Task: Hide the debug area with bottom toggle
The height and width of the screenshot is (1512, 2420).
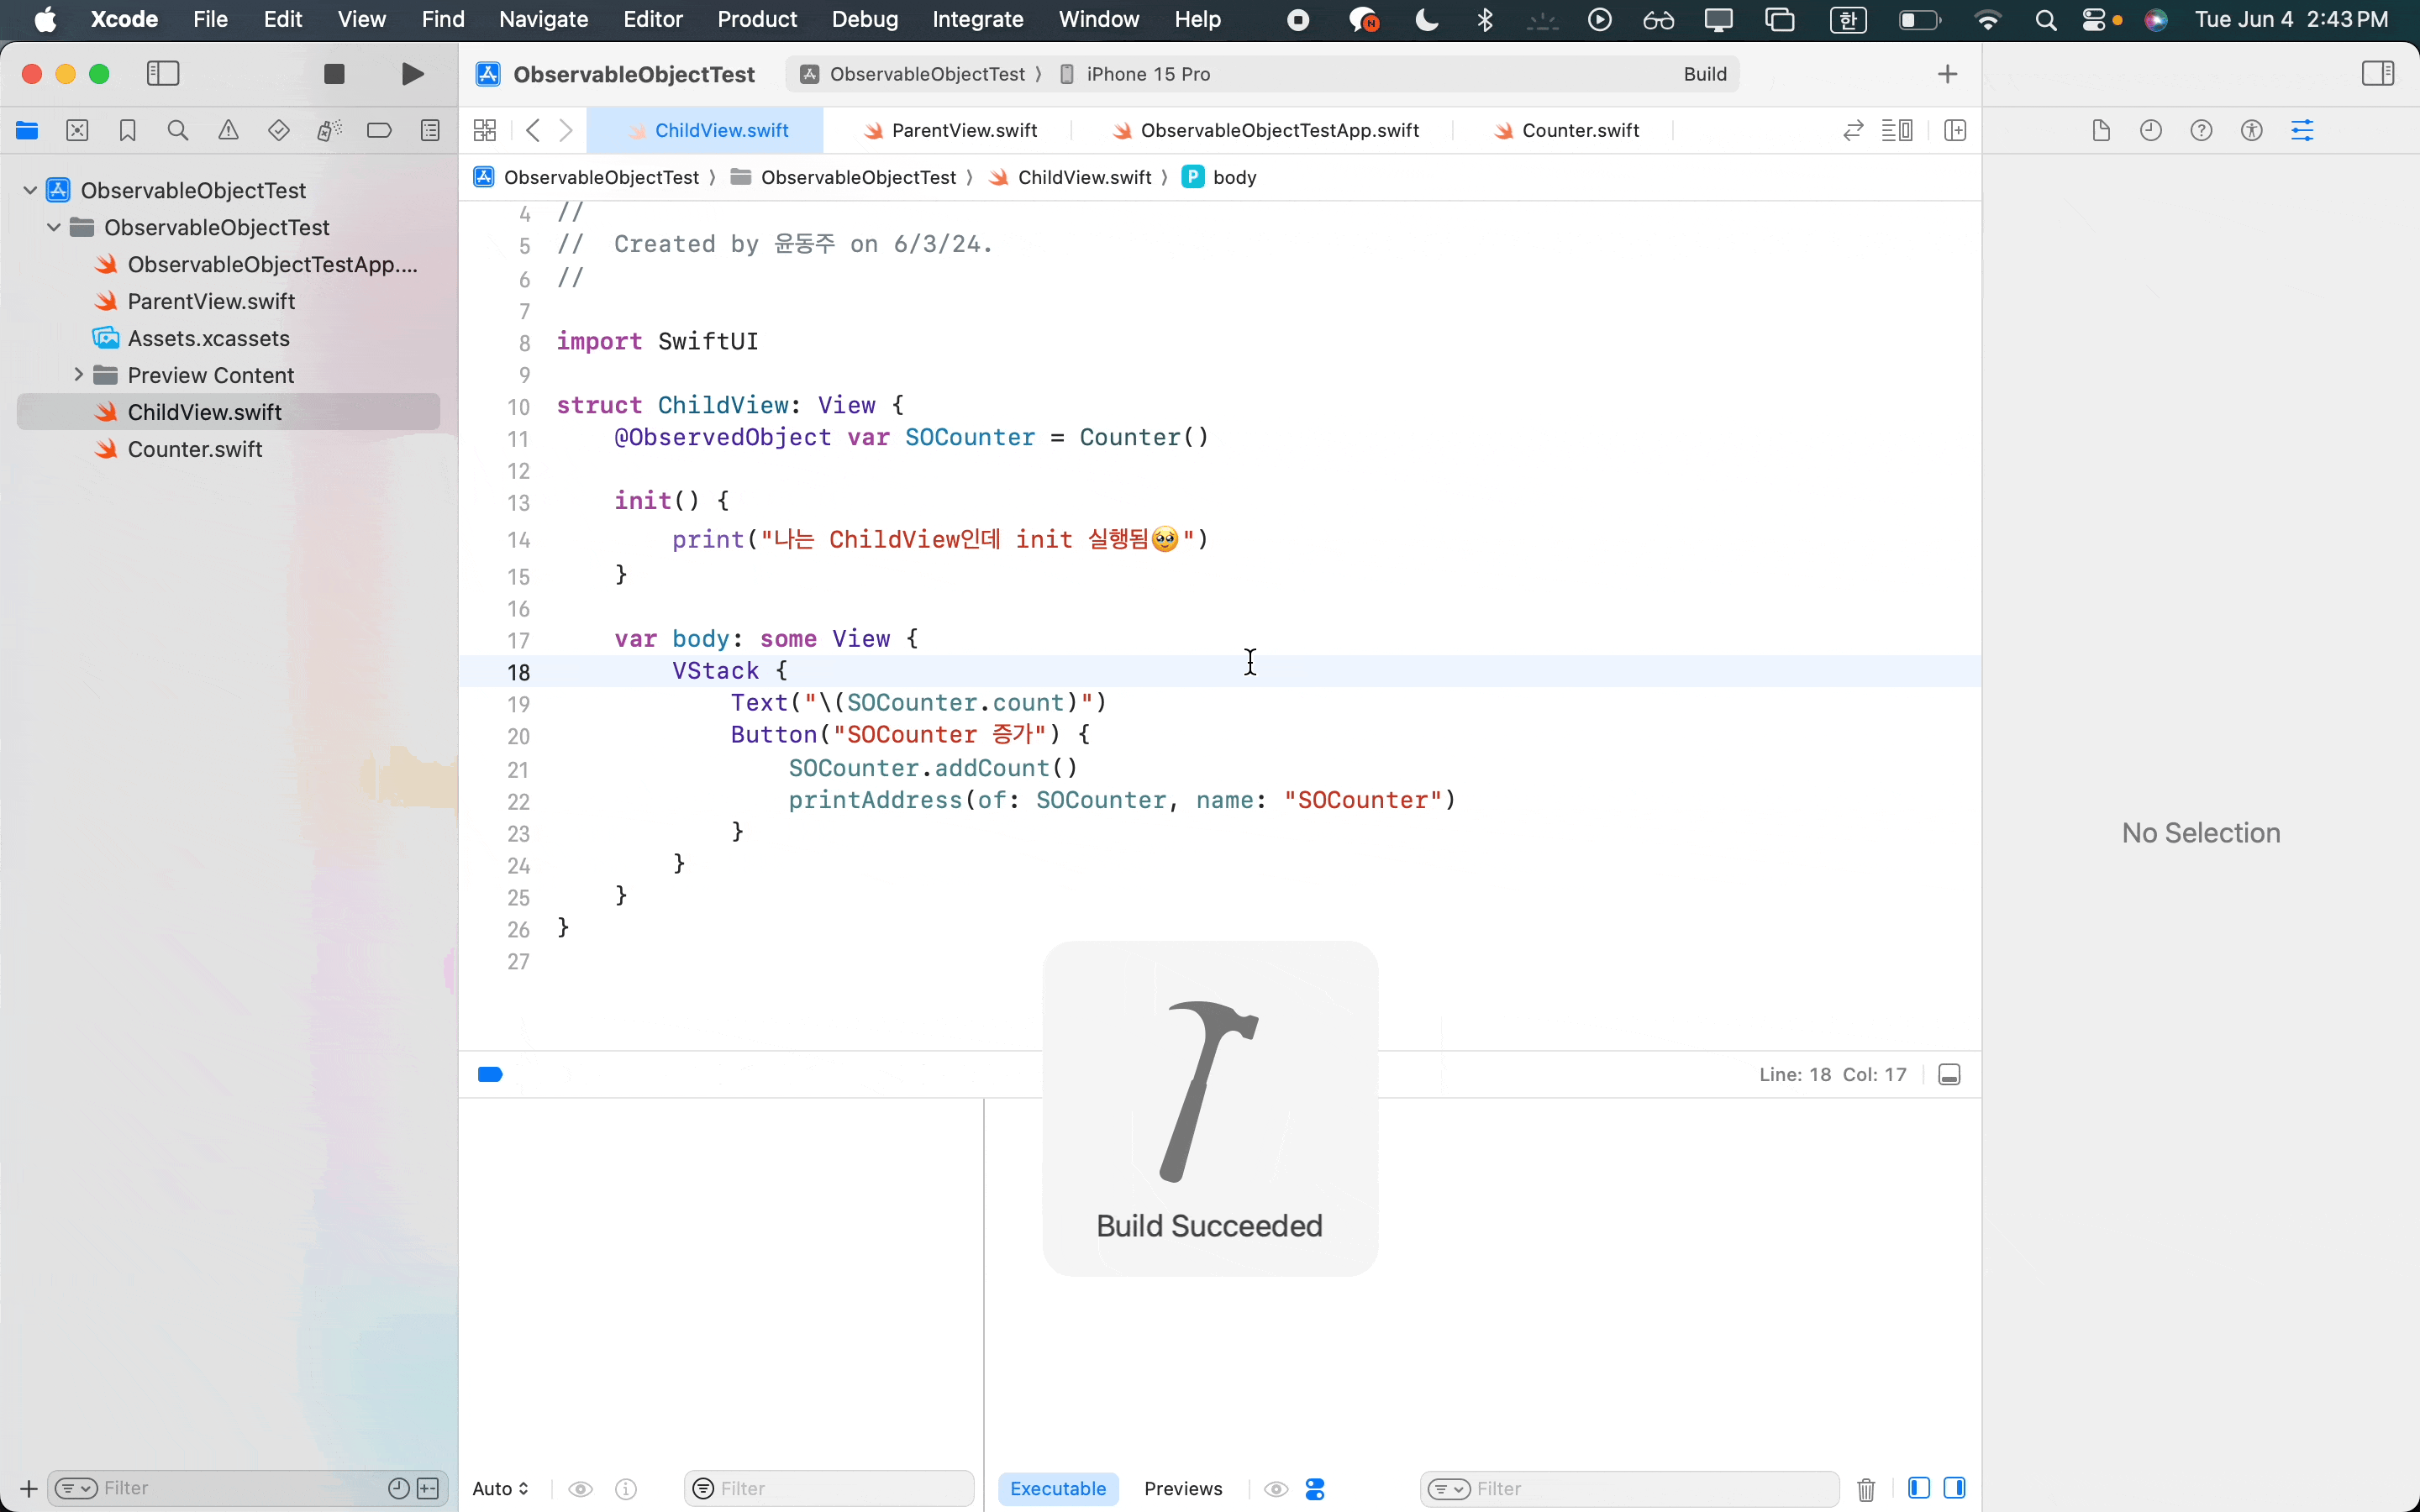Action: tap(1949, 1075)
